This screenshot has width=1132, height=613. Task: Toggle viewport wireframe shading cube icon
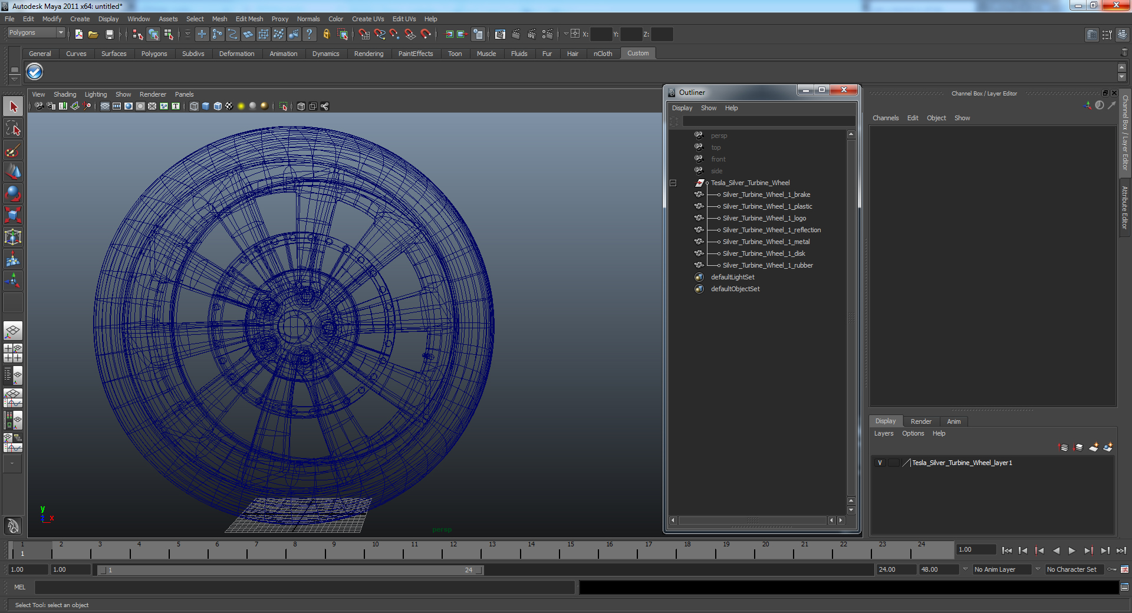pyautogui.click(x=194, y=106)
